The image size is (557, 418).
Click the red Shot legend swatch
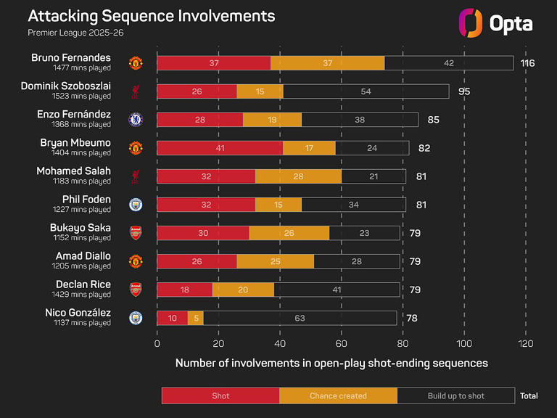click(x=220, y=396)
